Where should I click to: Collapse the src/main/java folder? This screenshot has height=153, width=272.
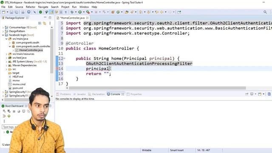(x=6, y=39)
